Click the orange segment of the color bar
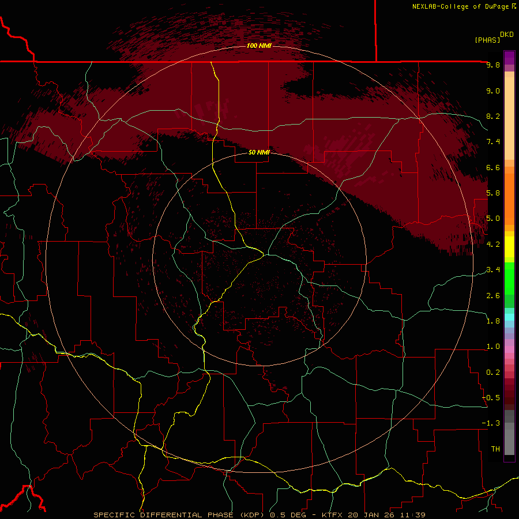Screen dimensions: 519x519 [x=509, y=198]
